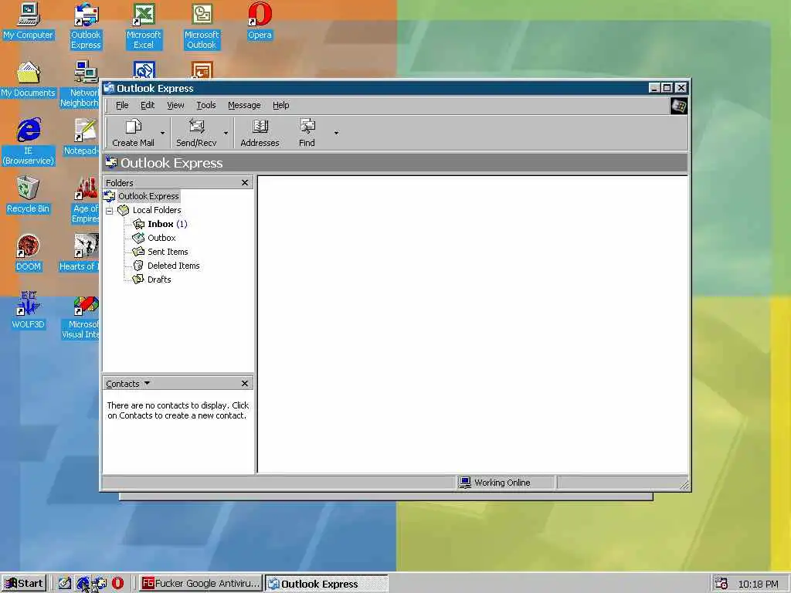Open the Addresses book icon
791x593 pixels.
point(260,126)
